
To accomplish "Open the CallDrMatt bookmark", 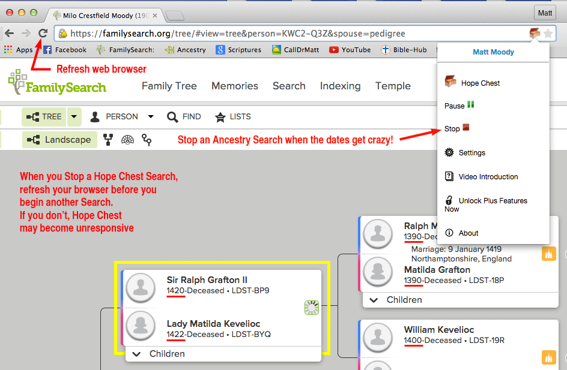I will click(296, 50).
